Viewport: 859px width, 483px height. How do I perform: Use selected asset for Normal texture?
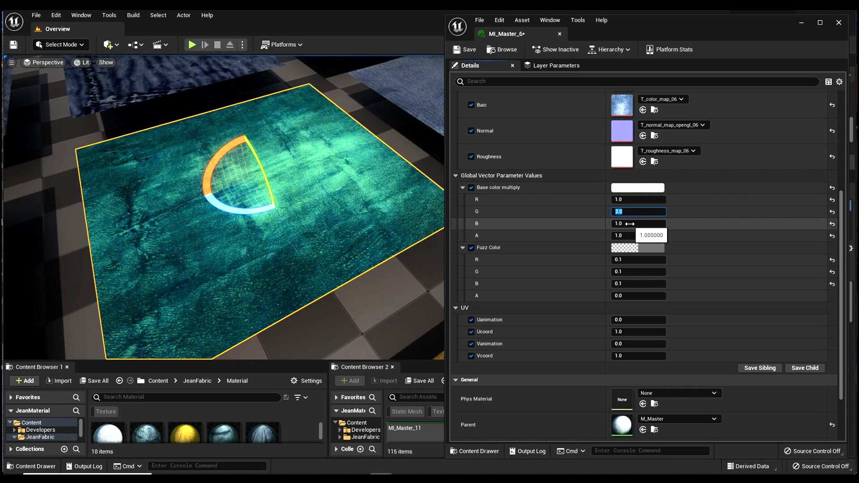[643, 136]
